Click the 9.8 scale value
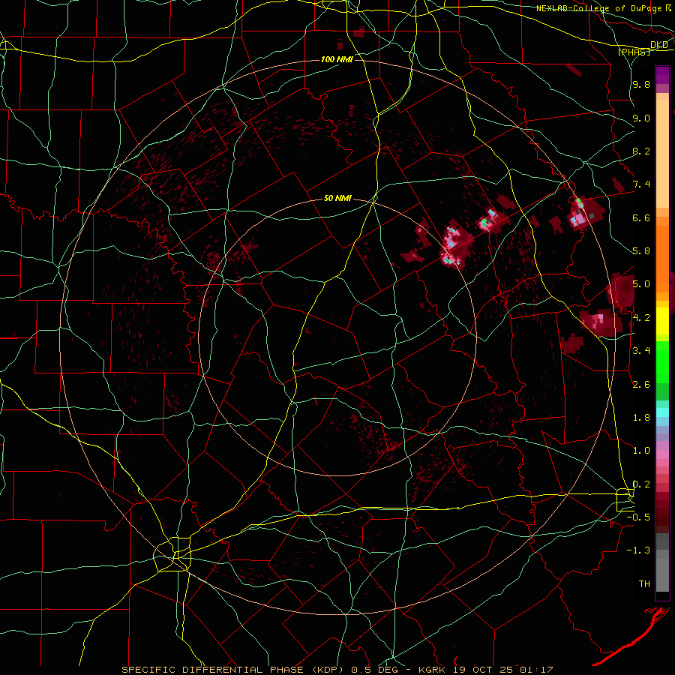This screenshot has width=675, height=675. point(641,85)
